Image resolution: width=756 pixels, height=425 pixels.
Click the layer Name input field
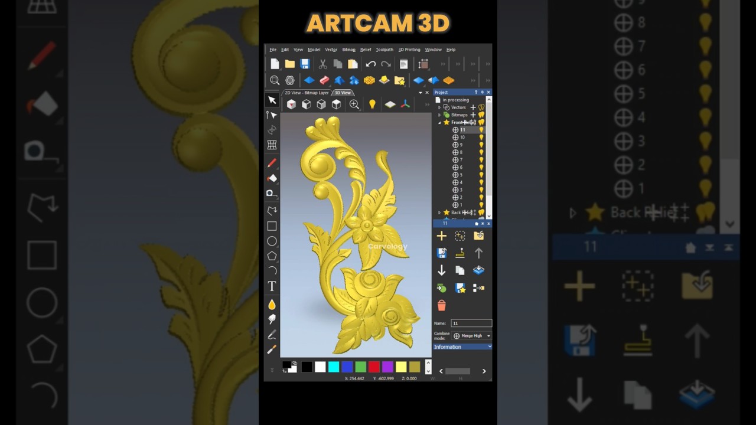471,323
